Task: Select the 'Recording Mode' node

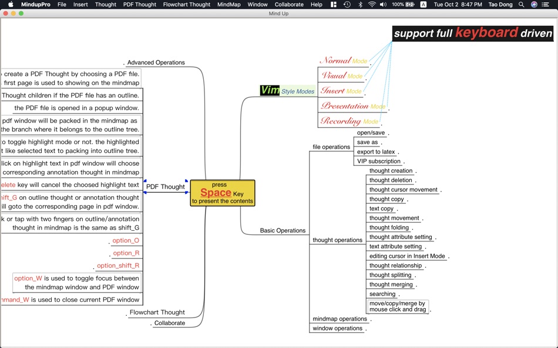Action: (x=349, y=121)
